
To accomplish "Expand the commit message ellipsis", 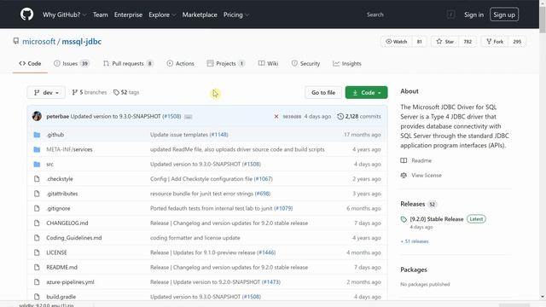I will [188, 117].
